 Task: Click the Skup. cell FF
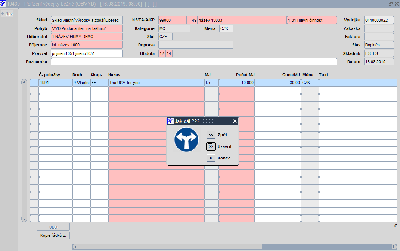coord(99,83)
